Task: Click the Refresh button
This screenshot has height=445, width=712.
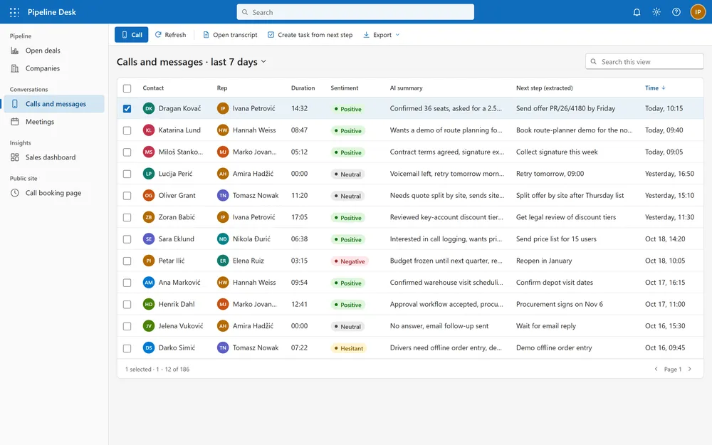Action: tap(170, 35)
